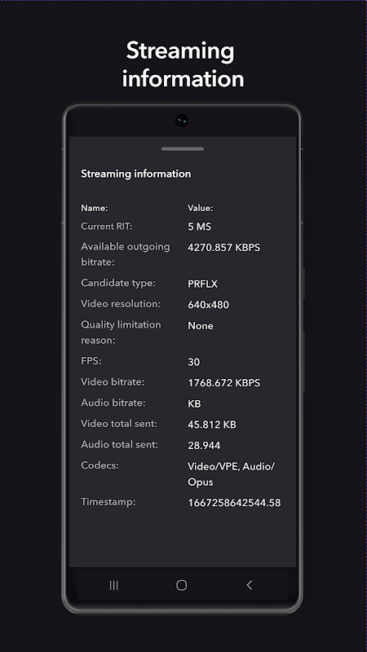Select the Current RIT value 5 MS

pos(199,227)
